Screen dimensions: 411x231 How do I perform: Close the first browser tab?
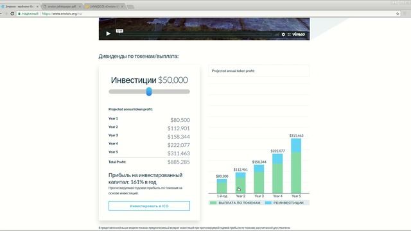(37, 6)
